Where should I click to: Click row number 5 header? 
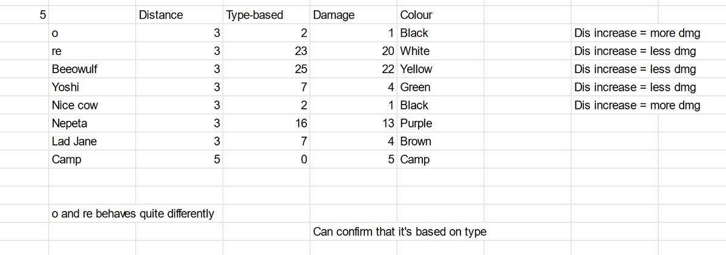click(43, 15)
